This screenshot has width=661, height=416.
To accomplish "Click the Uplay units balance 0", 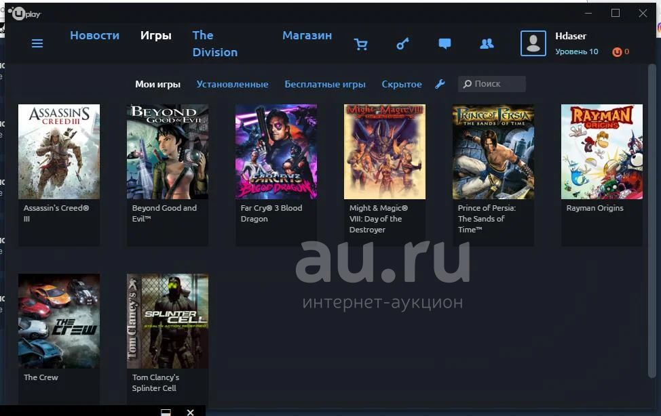I will pos(627,51).
